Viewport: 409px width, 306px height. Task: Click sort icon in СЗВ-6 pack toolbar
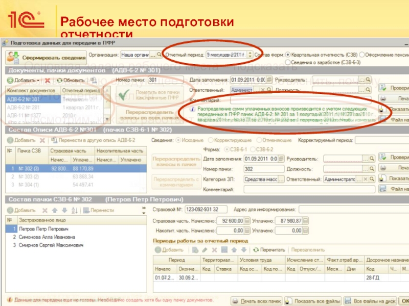pos(75,210)
